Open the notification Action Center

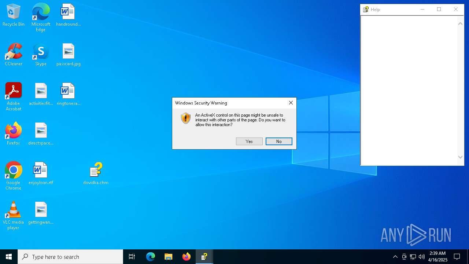coord(457,257)
